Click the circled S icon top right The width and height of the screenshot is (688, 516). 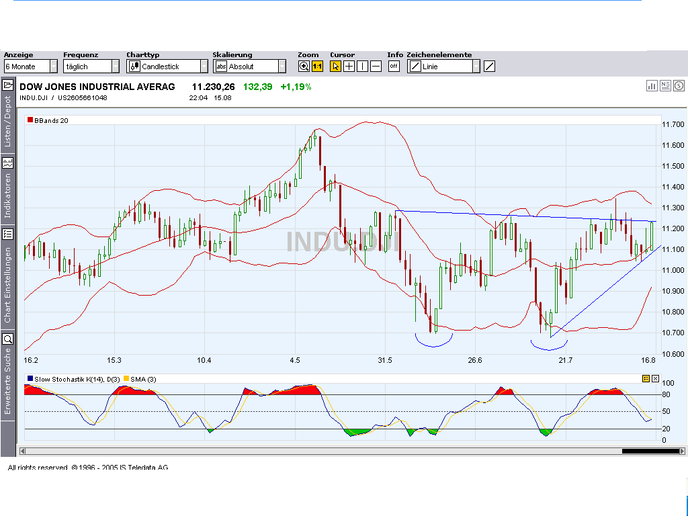[x=679, y=86]
